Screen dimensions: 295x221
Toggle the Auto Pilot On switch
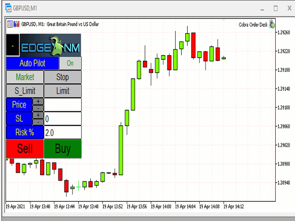tap(70, 64)
